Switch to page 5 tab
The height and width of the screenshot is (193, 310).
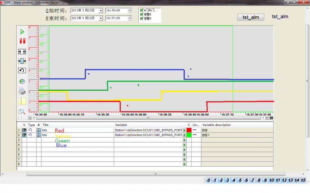(240, 180)
